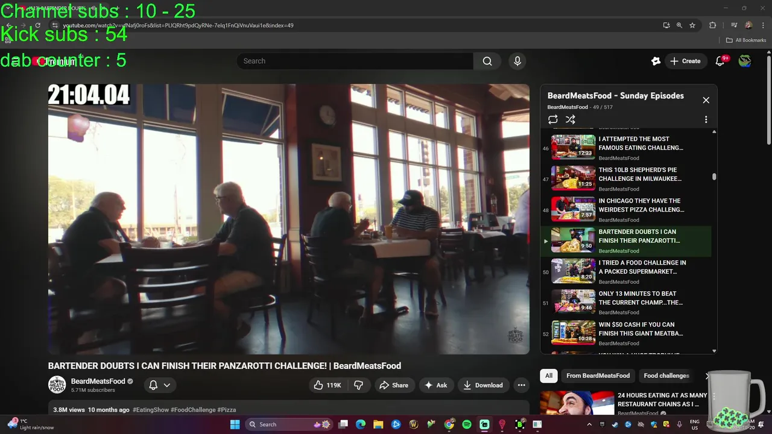This screenshot has height=434, width=772.
Task: Open Microsoft Edge from taskbar
Action: click(x=361, y=424)
